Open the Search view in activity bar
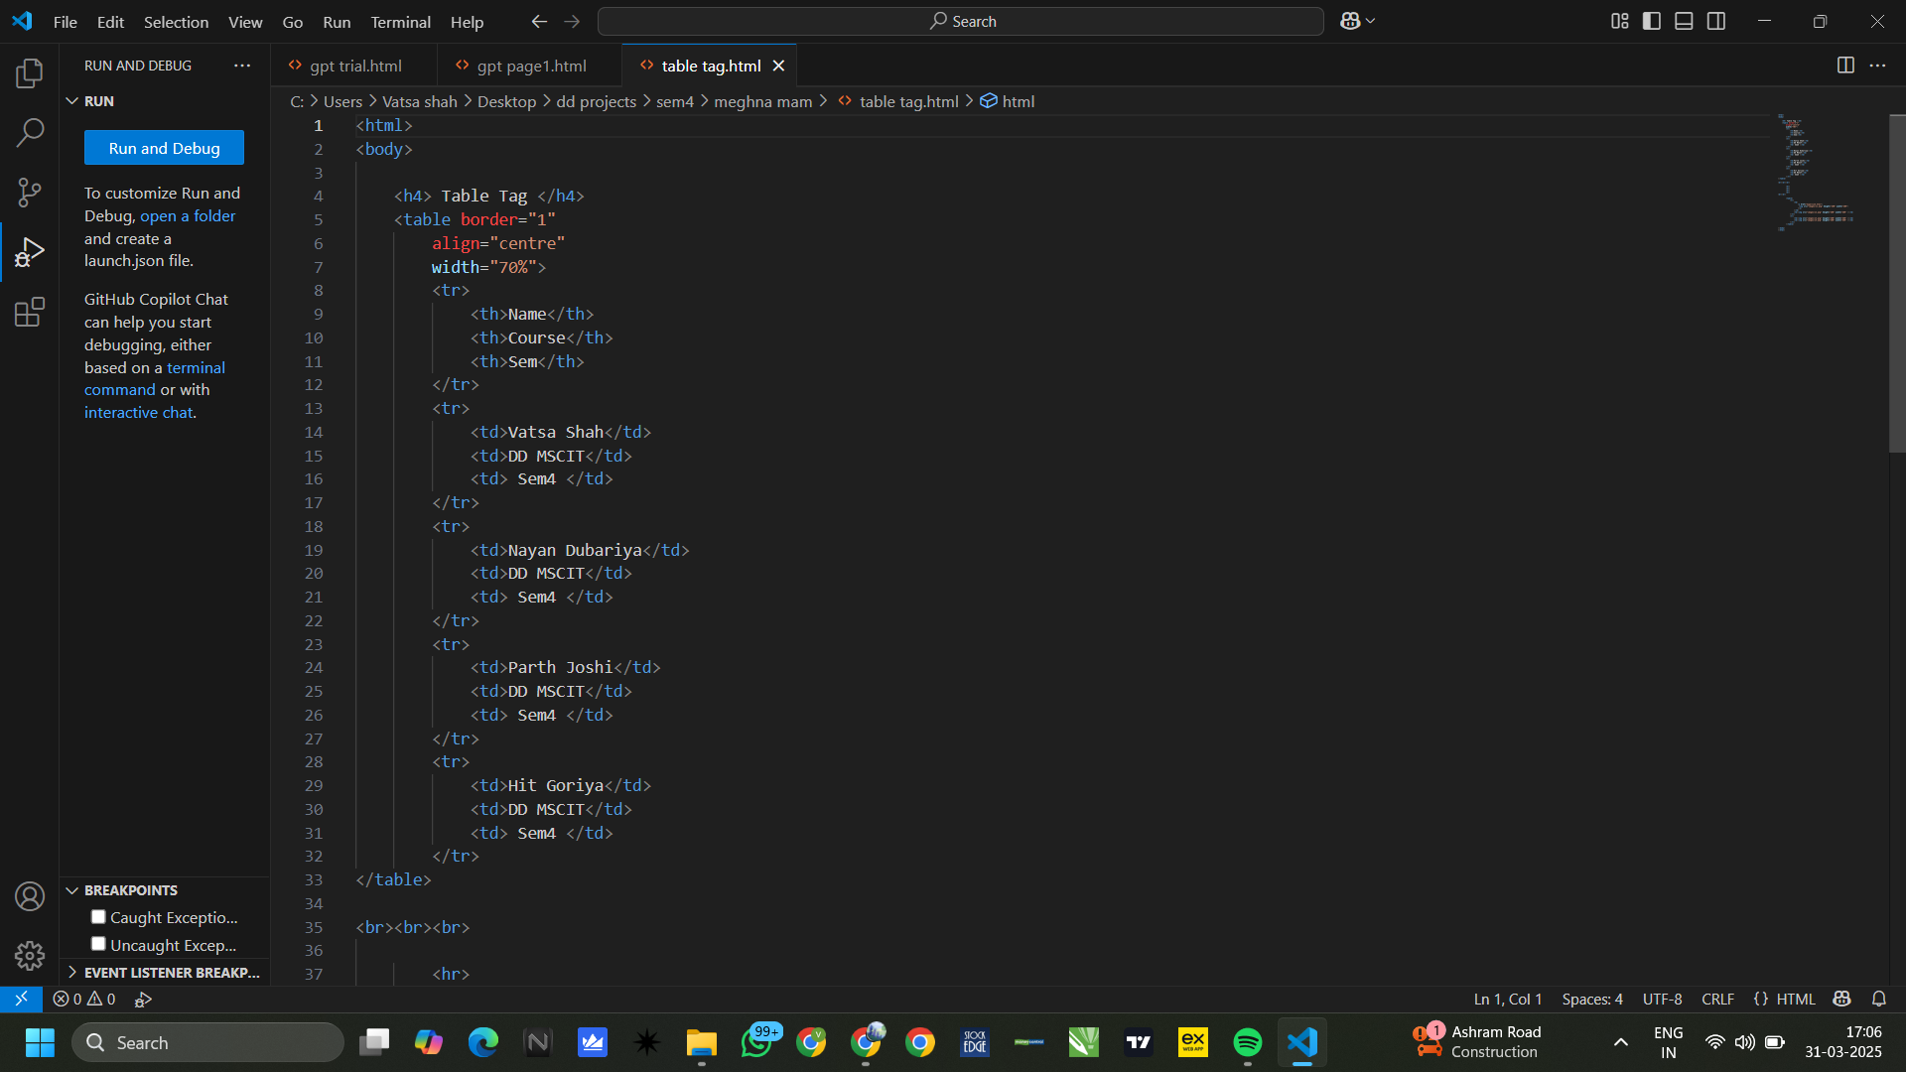 click(x=30, y=132)
